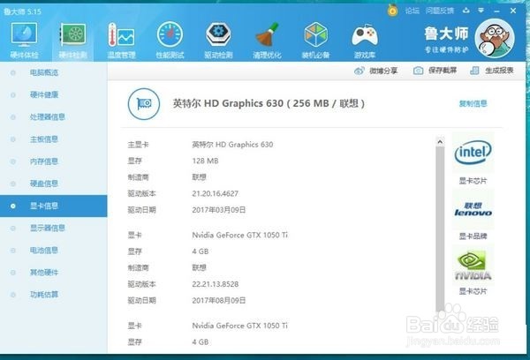Open the 论坛 forum link
The image size is (530, 360).
[x=412, y=11]
